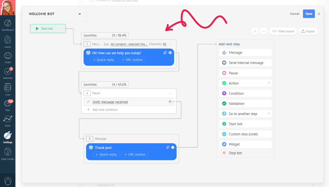Screen dimensions: 329x187
Task: Open the 'Until message received' condition selector
Action: tap(110, 102)
